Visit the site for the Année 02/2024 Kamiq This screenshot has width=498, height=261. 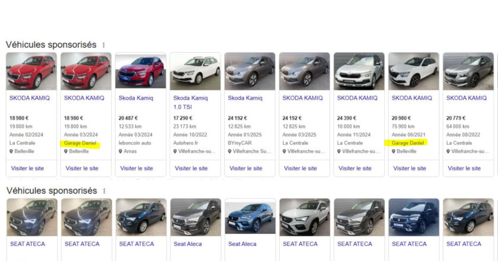pyautogui.click(x=28, y=169)
